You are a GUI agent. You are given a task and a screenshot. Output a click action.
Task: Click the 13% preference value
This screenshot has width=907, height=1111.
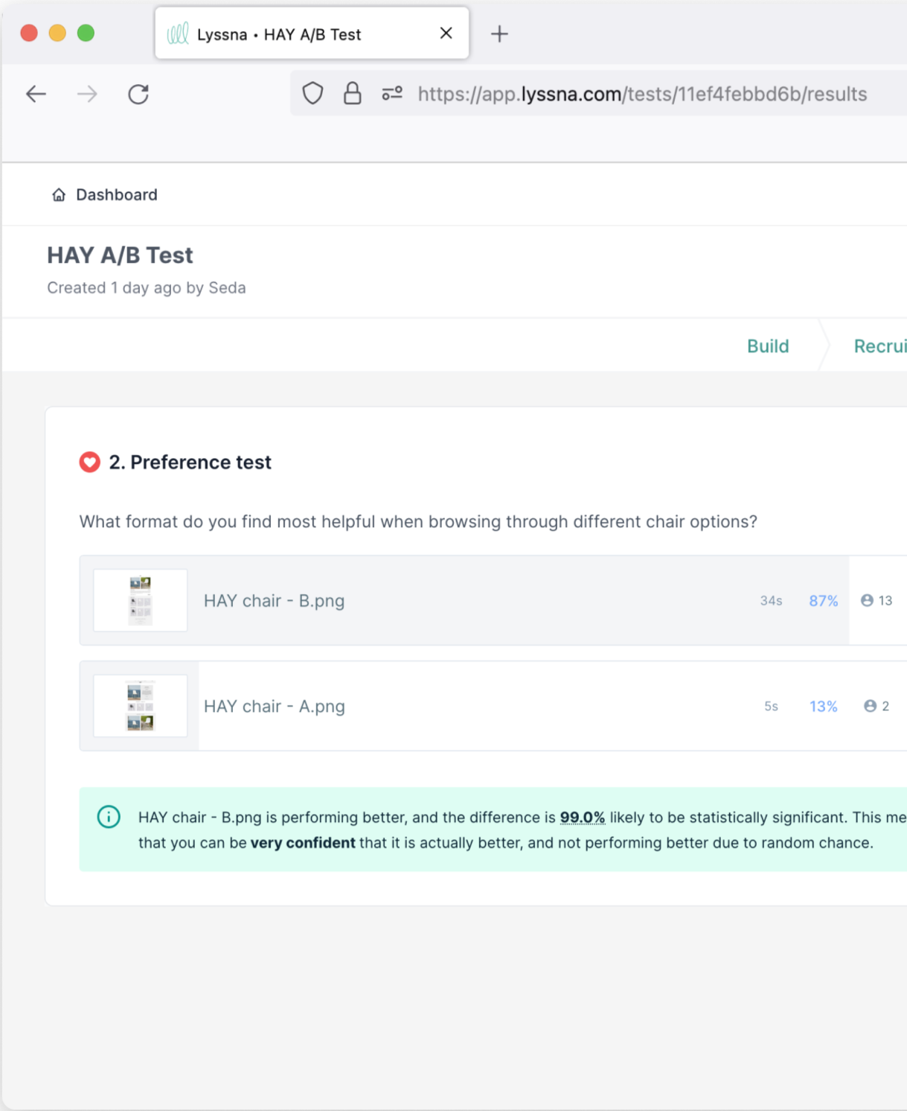coord(824,707)
